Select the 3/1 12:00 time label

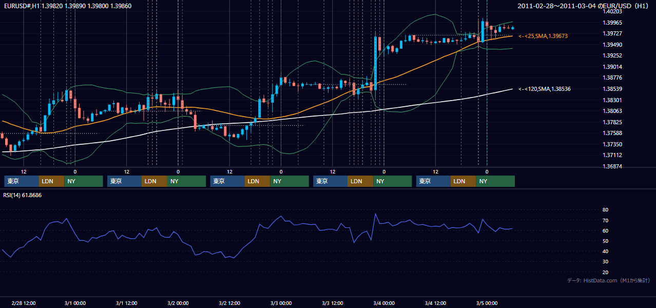126,303
